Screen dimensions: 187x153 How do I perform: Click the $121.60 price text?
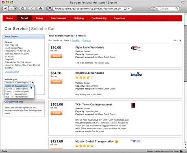(x=57, y=141)
